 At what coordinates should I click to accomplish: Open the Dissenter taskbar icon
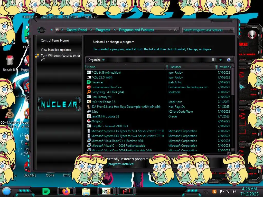pyautogui.click(x=46, y=191)
